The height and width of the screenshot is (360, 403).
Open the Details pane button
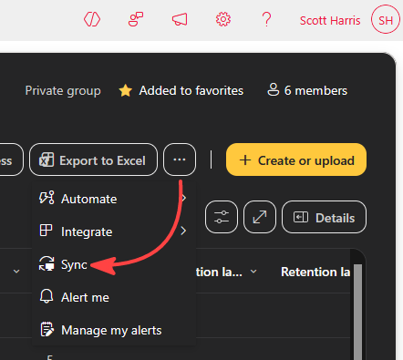(324, 217)
